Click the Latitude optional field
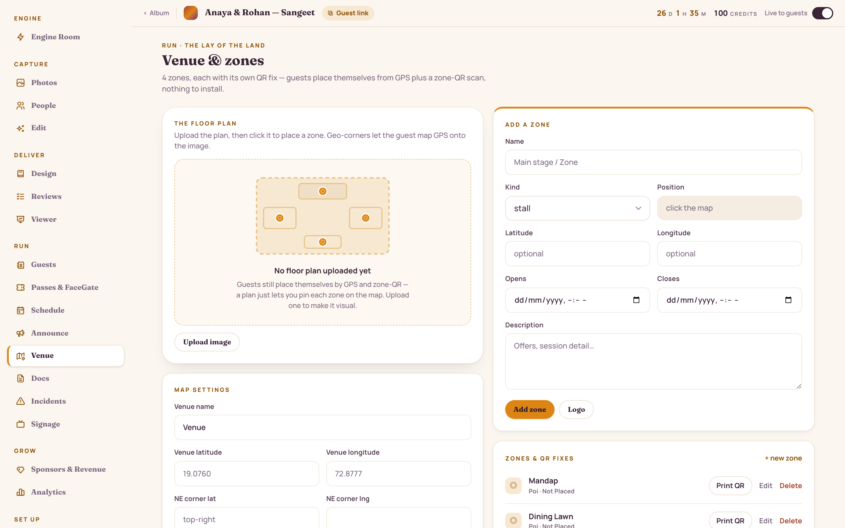Screen dimensions: 845x528 577,254
